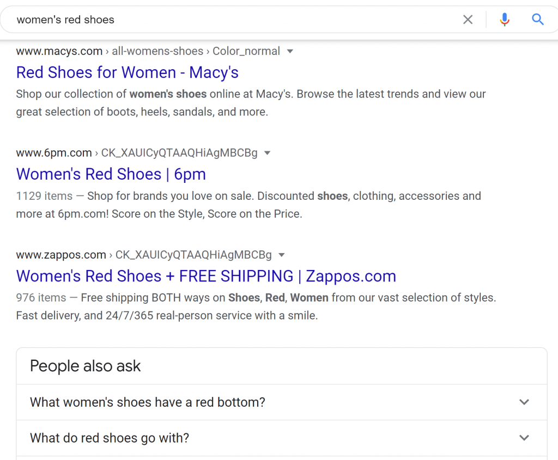The image size is (558, 460).
Task: Open the Zappos 'Women's Red Shoes + FREE SHIPPING' result
Action: 206,276
